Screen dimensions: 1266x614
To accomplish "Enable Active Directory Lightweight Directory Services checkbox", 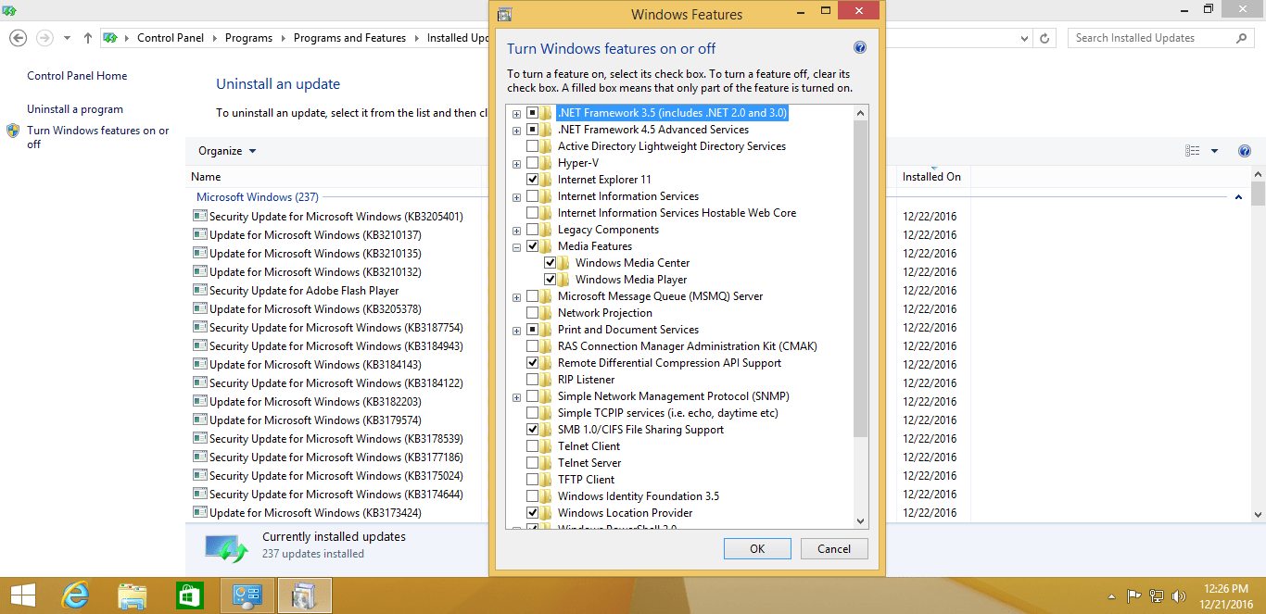I will pos(533,146).
